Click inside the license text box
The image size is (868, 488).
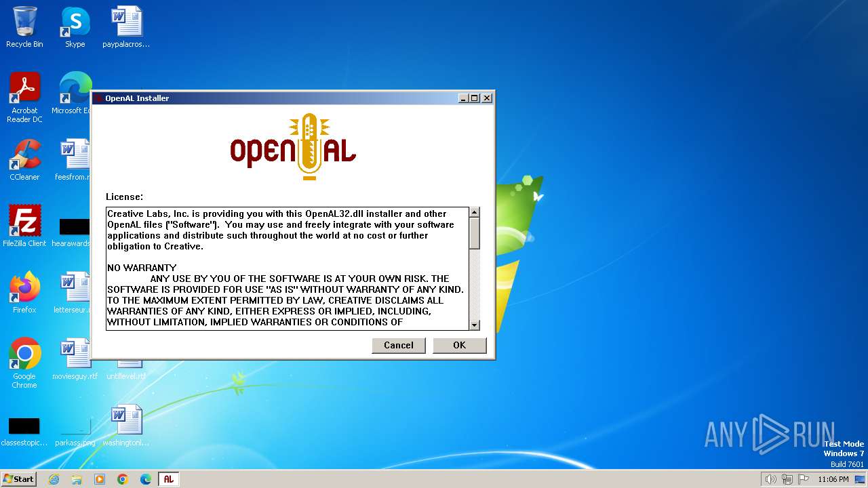click(288, 268)
